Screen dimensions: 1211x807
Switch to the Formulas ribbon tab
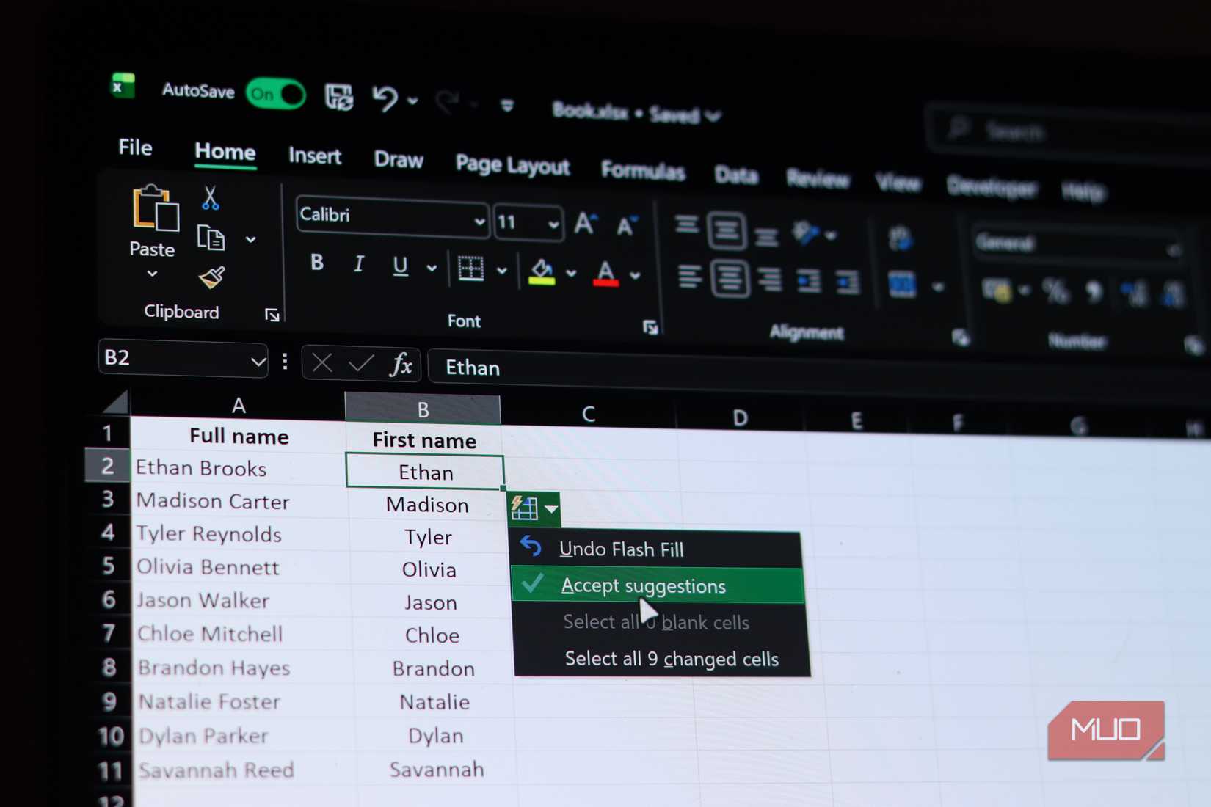(x=644, y=170)
